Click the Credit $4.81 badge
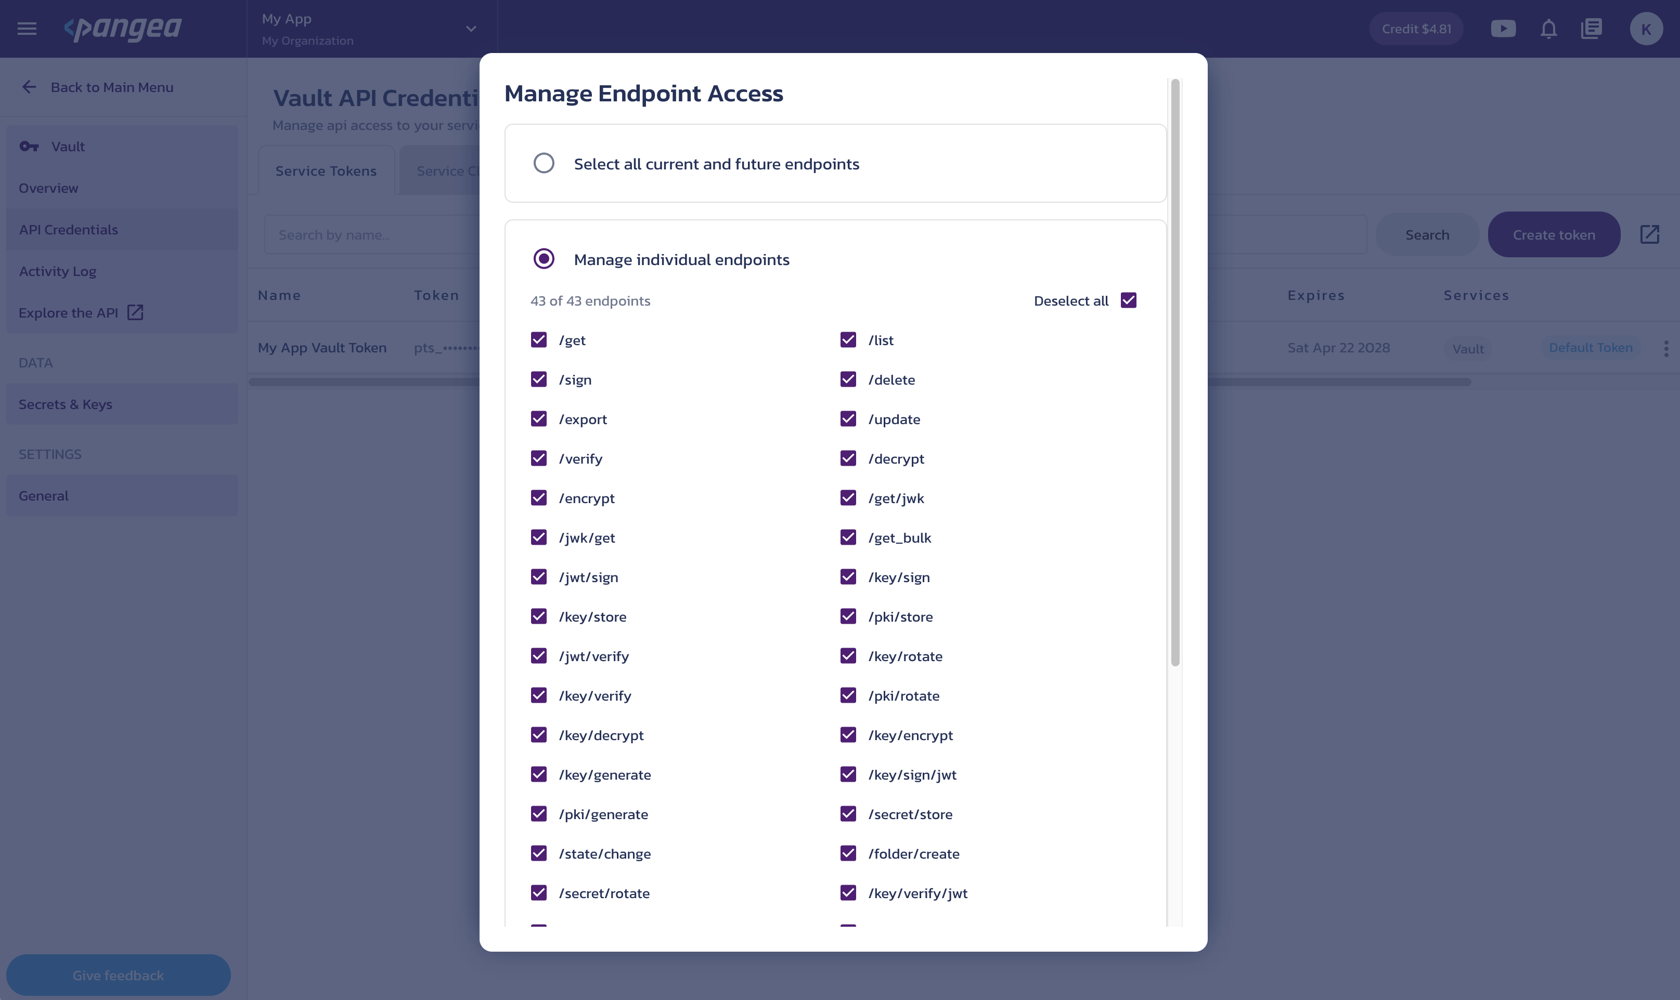Image resolution: width=1680 pixels, height=1000 pixels. [1416, 28]
